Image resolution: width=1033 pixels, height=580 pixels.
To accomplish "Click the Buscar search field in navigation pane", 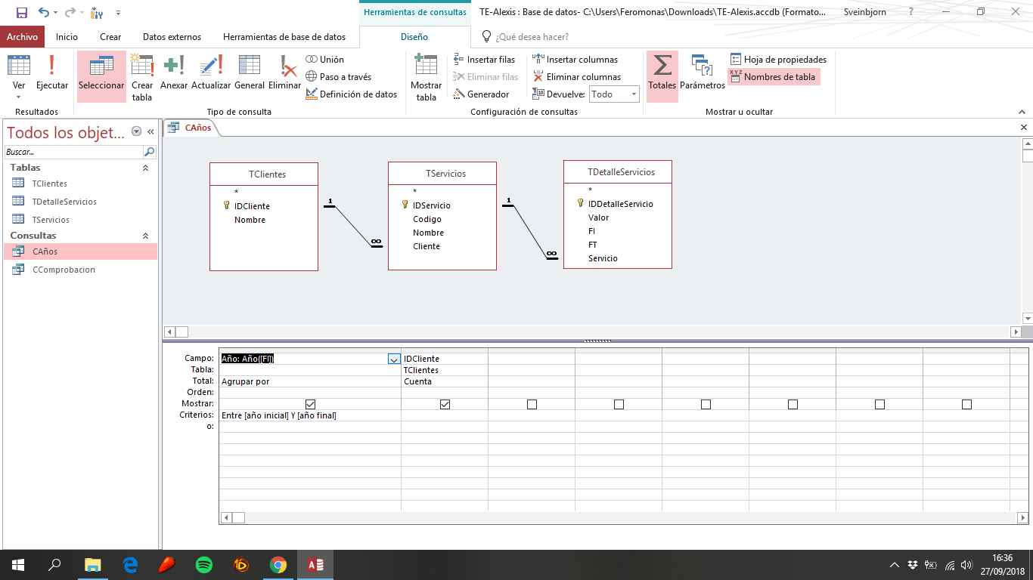I will 73,152.
